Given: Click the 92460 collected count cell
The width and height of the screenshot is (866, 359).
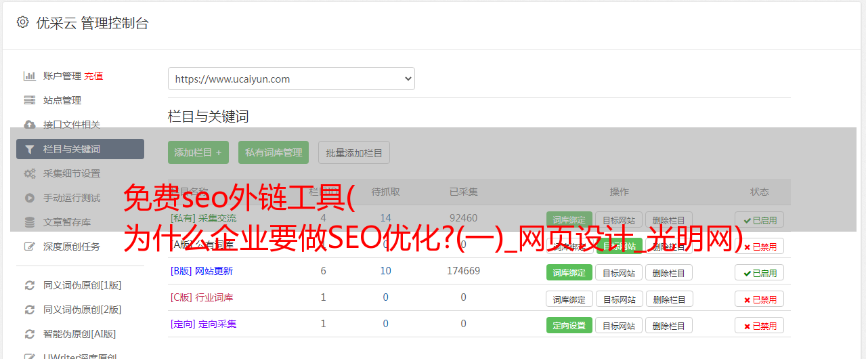Looking at the screenshot, I should pos(464,218).
